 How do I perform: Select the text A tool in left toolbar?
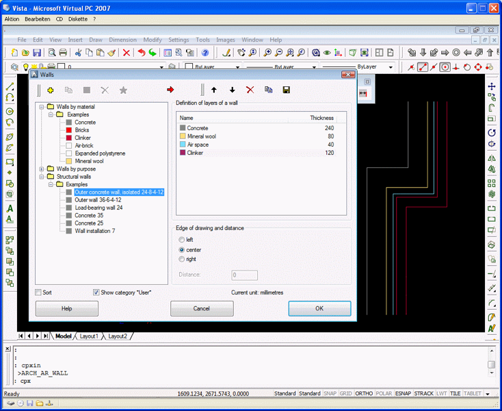pos(10,209)
